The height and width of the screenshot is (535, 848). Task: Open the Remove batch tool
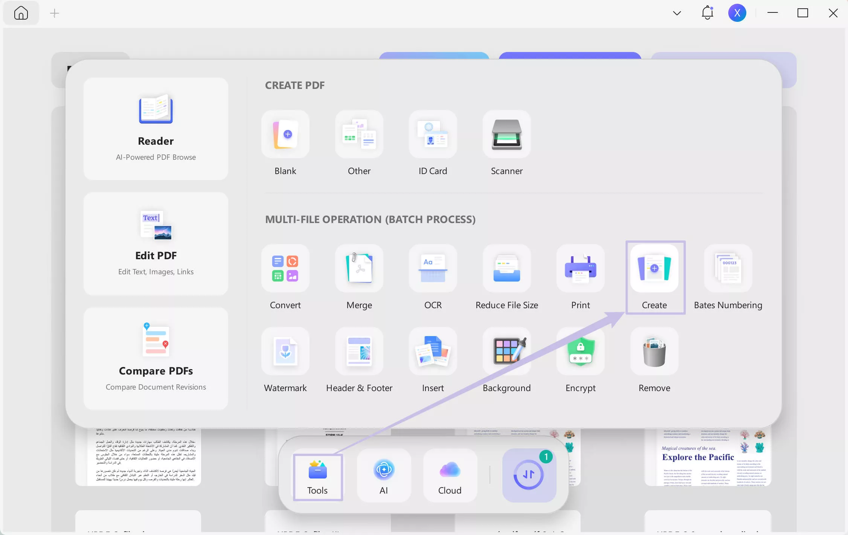click(654, 361)
